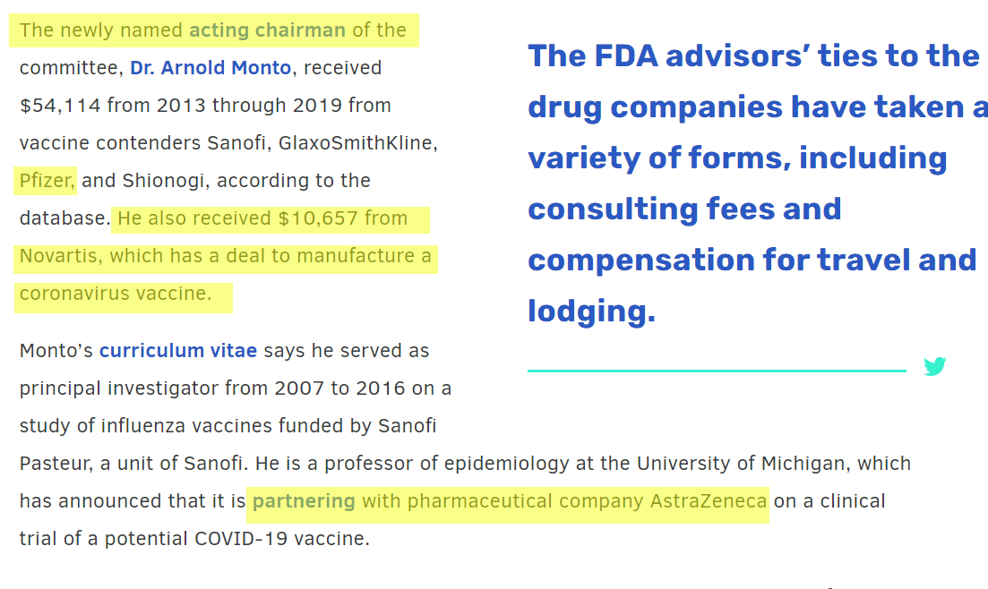The image size is (988, 589).
Task: Open the "acting chairman" link
Action: tap(267, 30)
